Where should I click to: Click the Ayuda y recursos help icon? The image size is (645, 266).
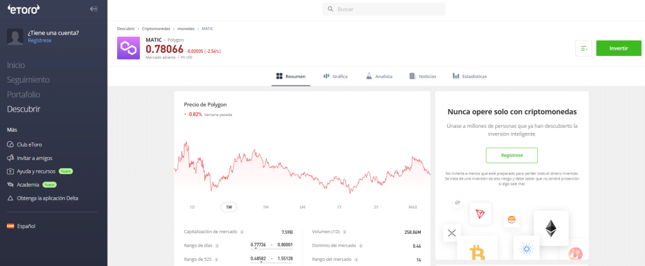point(10,171)
